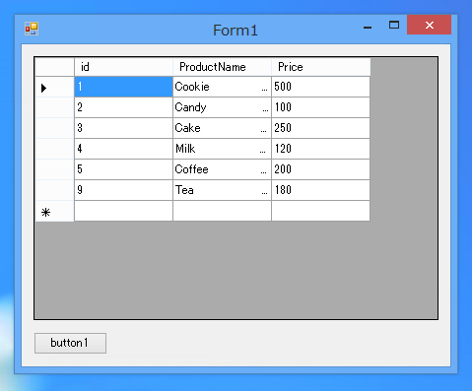Select the id cell with value 5
Viewport: 472px width, 391px height.
click(123, 169)
